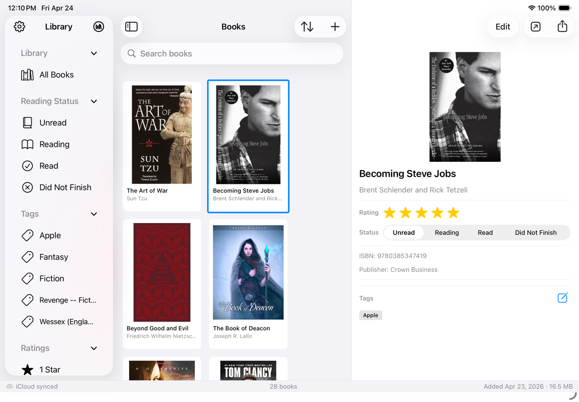Mark status as Reading
The image size is (579, 402).
[447, 232]
